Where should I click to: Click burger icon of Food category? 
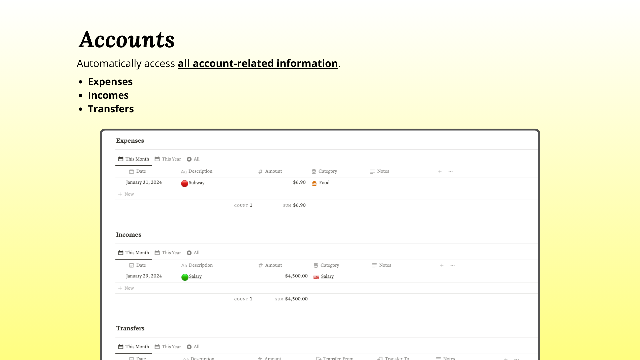pos(314,183)
